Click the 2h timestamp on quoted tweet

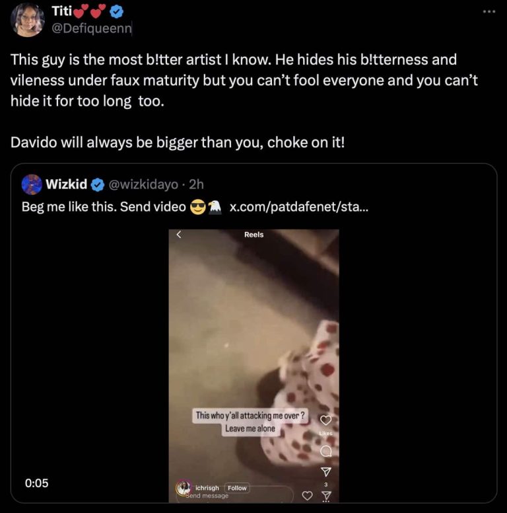(197, 184)
